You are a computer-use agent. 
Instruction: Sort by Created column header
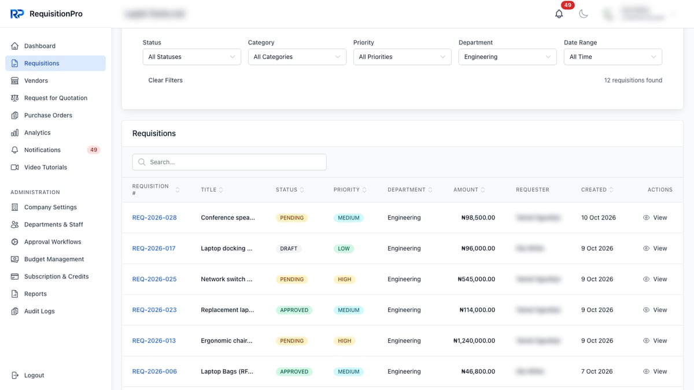(597, 190)
